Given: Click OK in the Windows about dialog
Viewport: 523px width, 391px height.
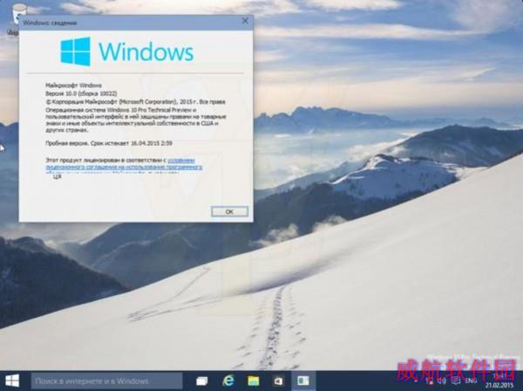Looking at the screenshot, I should tap(229, 211).
